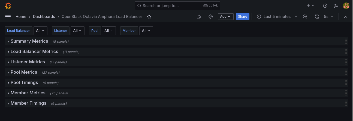The width and height of the screenshot is (353, 121).
Task: Open the 5s refresh interval dropdown
Action: click(x=328, y=17)
